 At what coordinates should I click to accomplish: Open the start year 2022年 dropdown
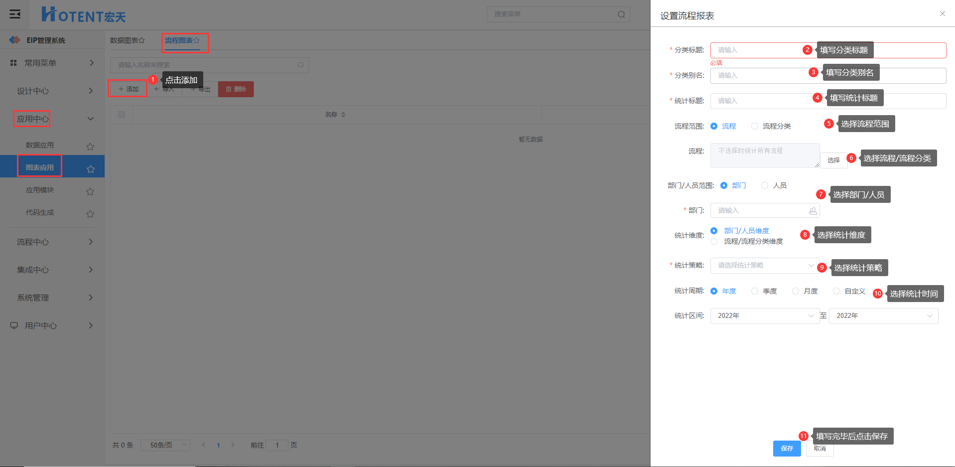765,316
